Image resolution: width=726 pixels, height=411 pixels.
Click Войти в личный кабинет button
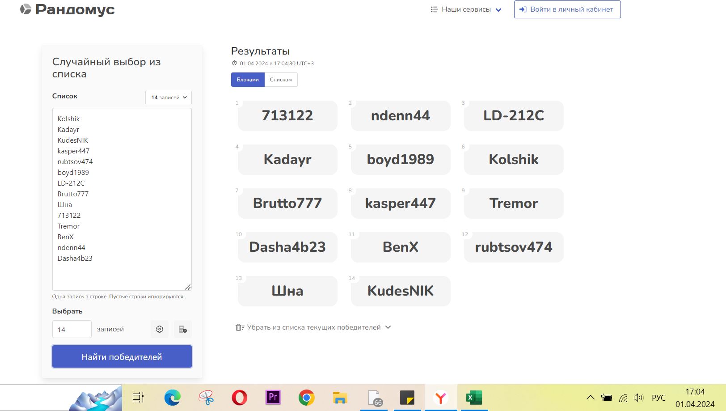pos(567,9)
